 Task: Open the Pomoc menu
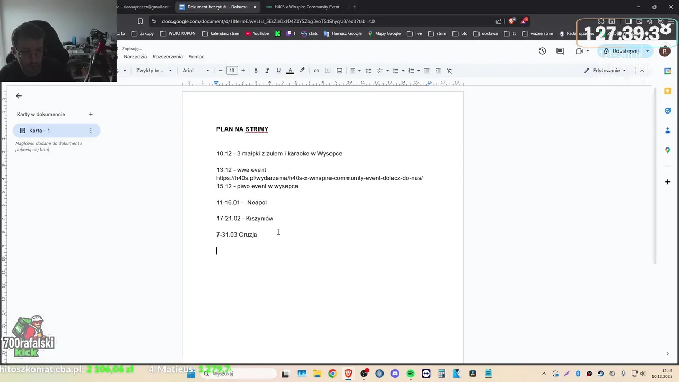click(x=196, y=57)
